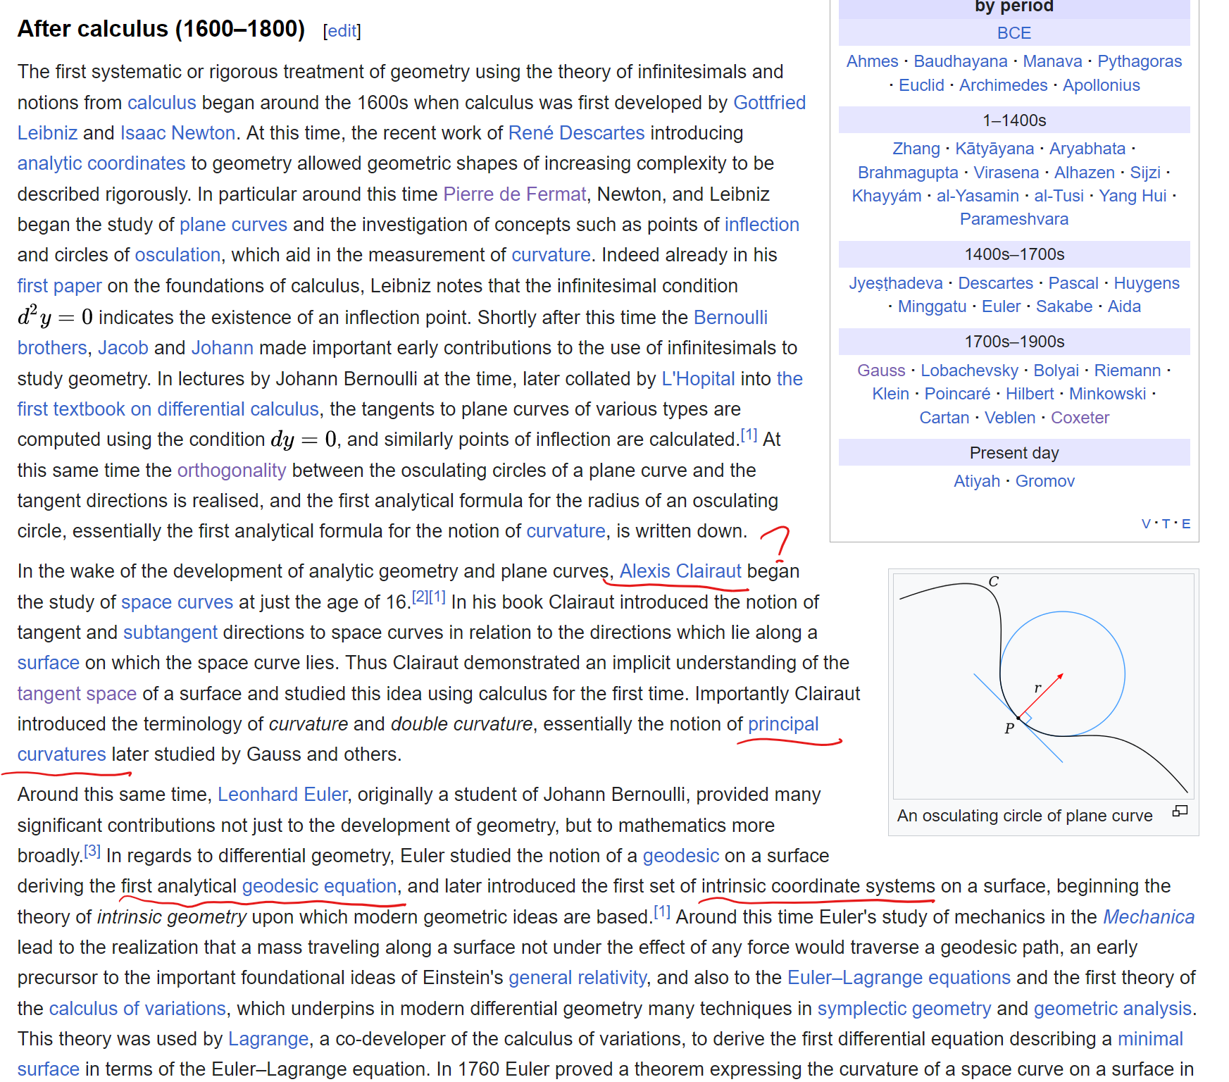
Task: Select Khayyám in the sidebar
Action: coord(887,196)
